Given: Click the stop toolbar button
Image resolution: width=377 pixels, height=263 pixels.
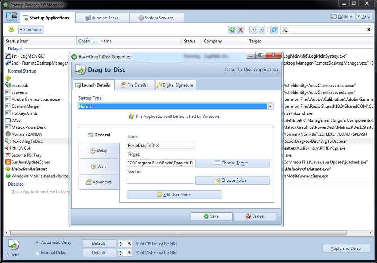Looking at the screenshot, I should (x=261, y=29).
